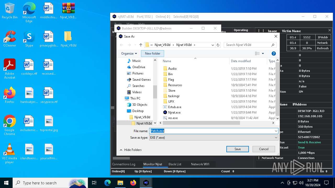The height and width of the screenshot is (188, 335).
Task: Refresh the Save As folder view
Action: coord(218,45)
